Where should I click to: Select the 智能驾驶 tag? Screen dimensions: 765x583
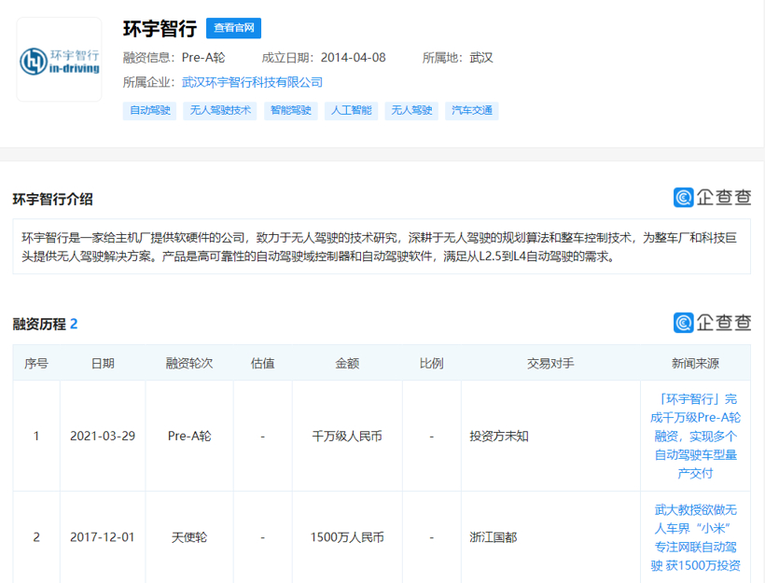[291, 110]
